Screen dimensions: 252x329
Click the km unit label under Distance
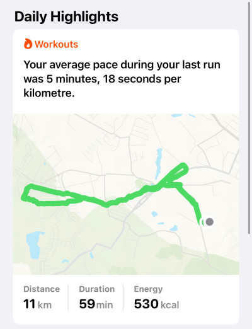coord(45,305)
